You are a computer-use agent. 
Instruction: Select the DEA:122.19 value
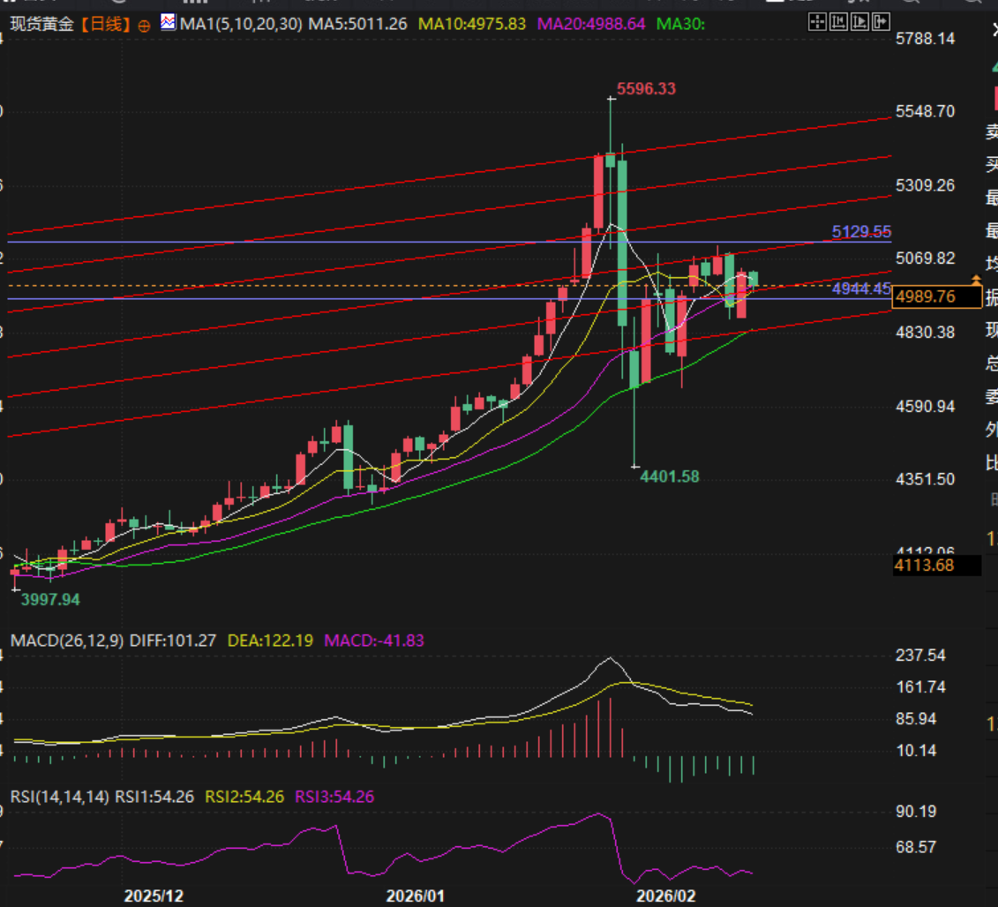click(x=271, y=641)
